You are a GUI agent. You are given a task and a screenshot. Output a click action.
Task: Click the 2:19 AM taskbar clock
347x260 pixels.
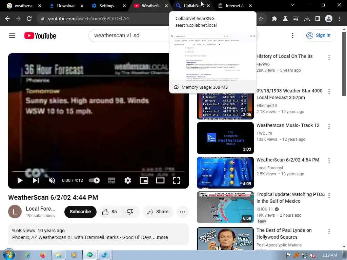pyautogui.click(x=330, y=255)
